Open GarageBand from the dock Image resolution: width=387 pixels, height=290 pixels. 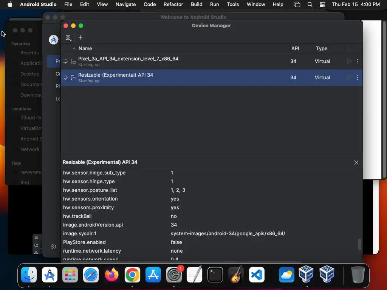(x=236, y=275)
